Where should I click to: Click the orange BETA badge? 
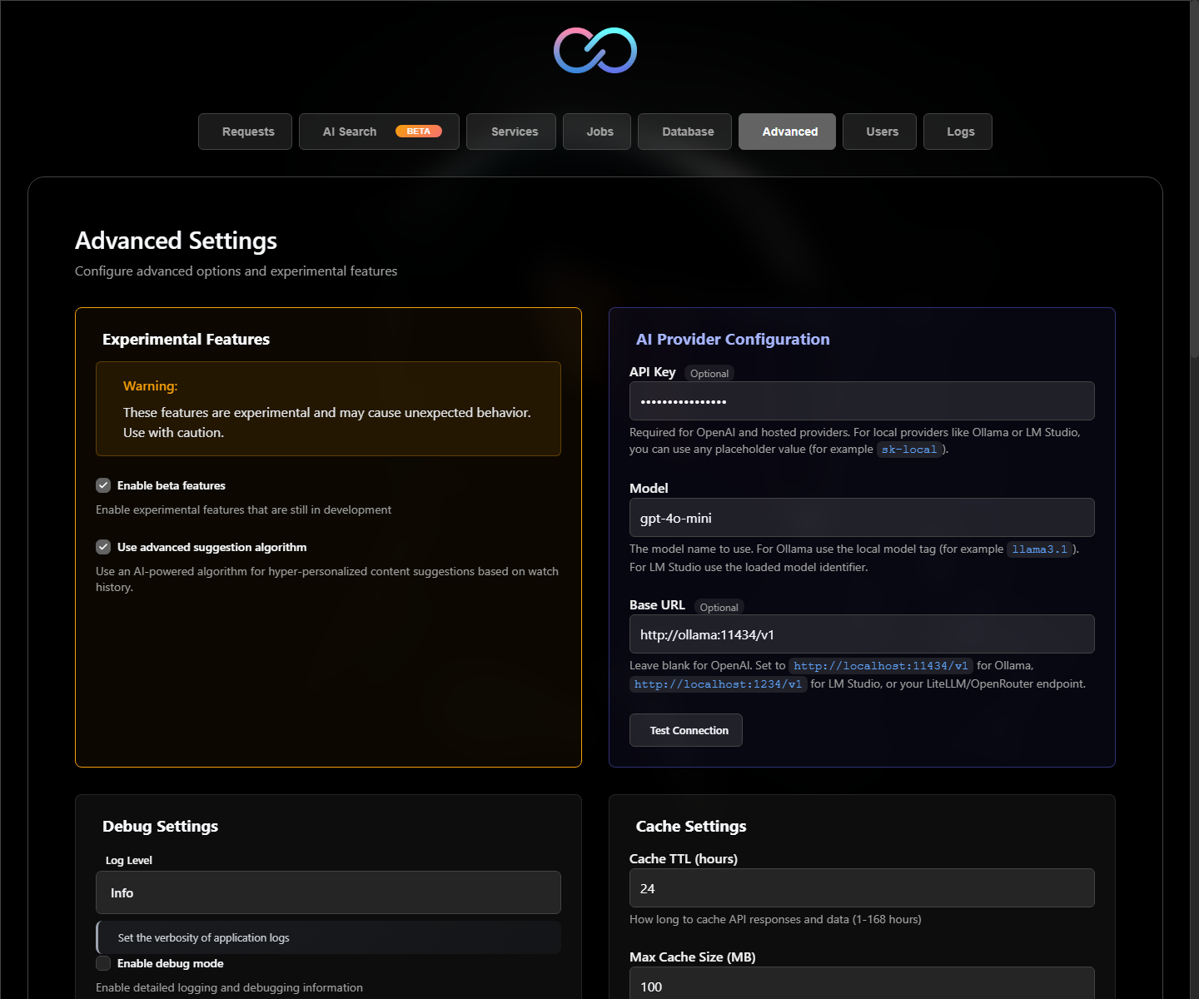(x=418, y=132)
